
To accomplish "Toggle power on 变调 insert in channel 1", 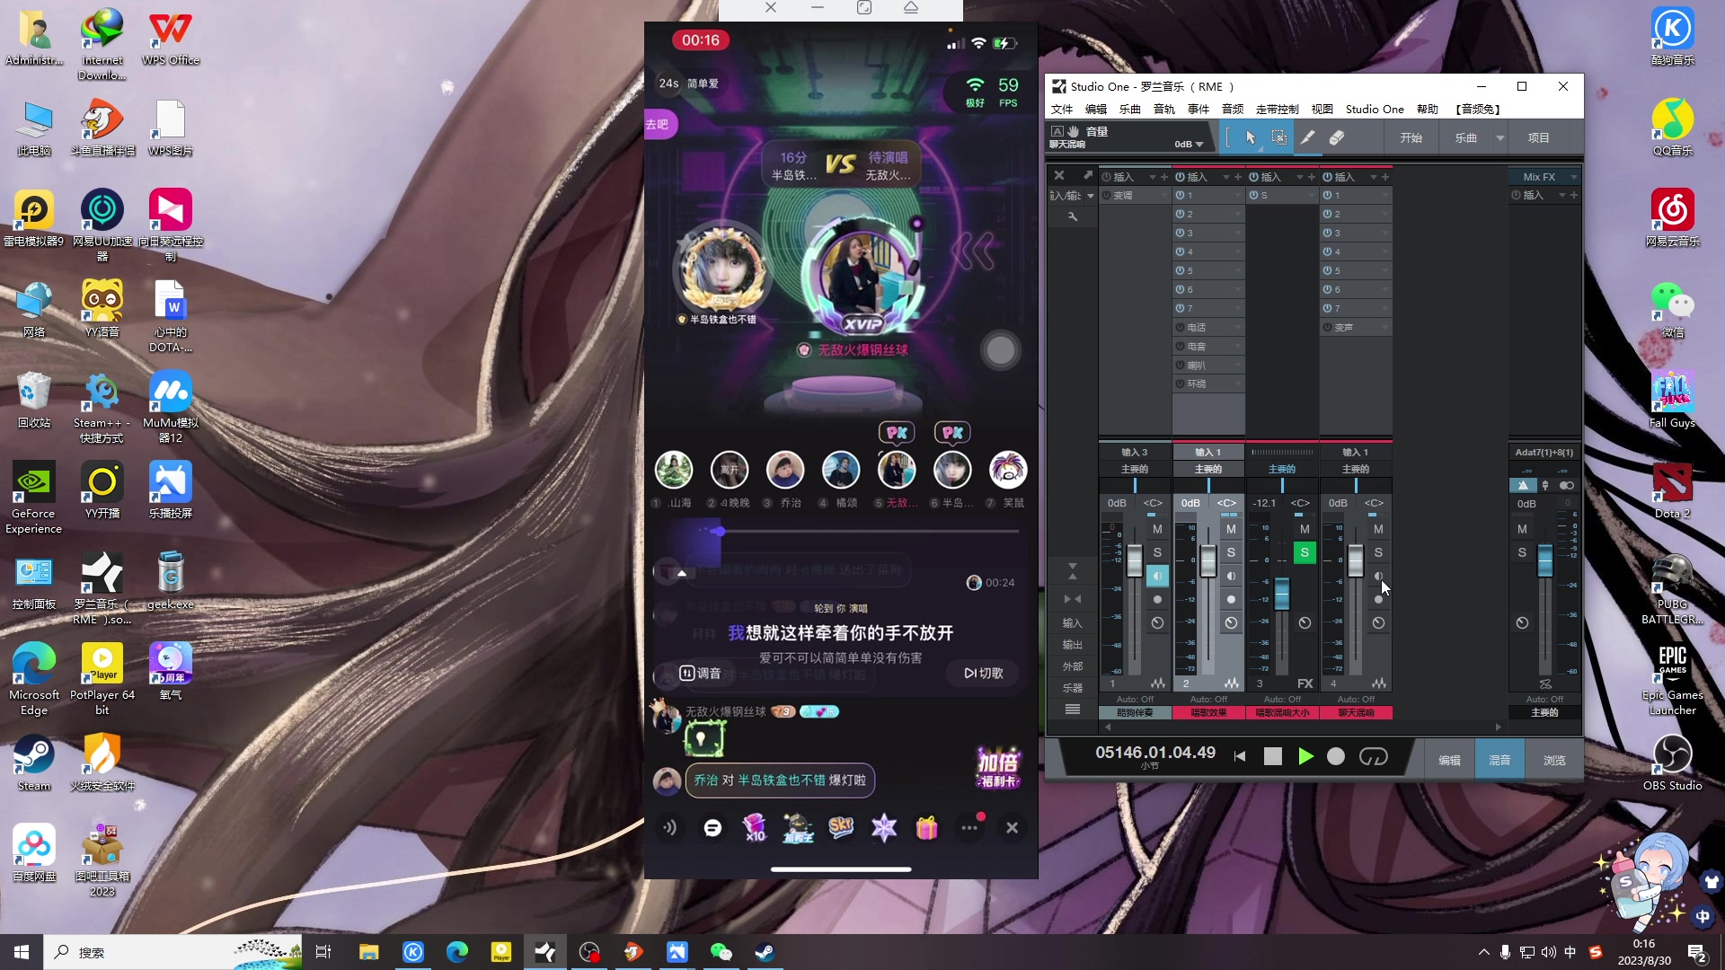I will 1107,195.
